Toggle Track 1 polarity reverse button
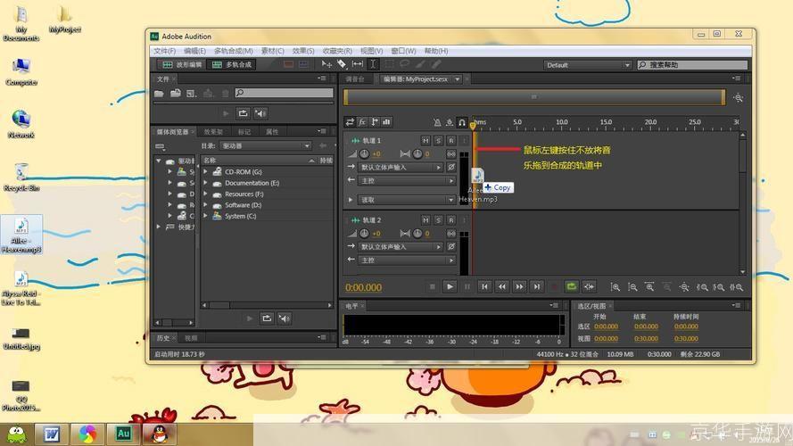Screen dimensions: 793x446 point(451,167)
